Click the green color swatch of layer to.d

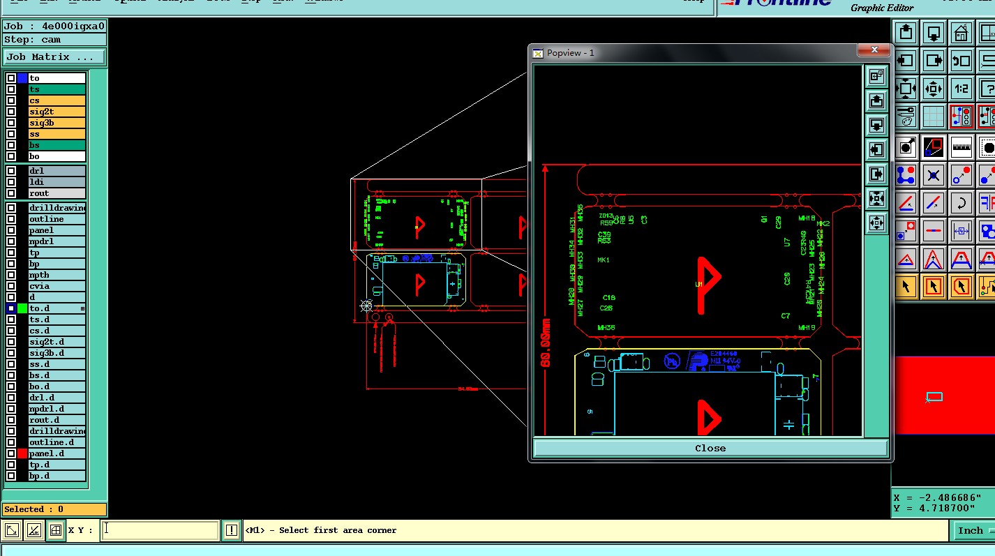click(x=22, y=308)
